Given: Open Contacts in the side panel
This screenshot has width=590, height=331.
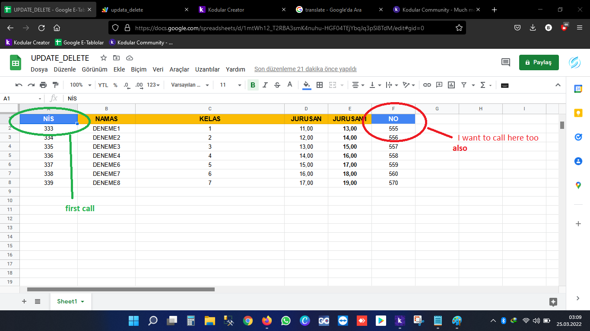Looking at the screenshot, I should tap(578, 161).
